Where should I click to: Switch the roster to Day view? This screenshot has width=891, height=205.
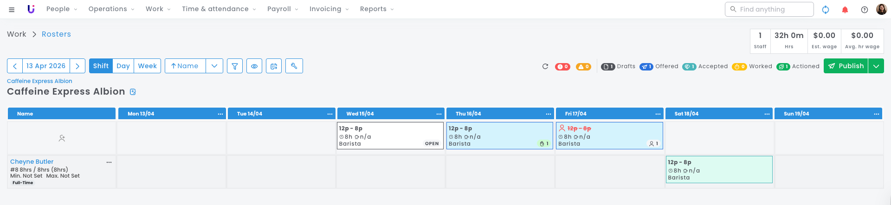[123, 66]
